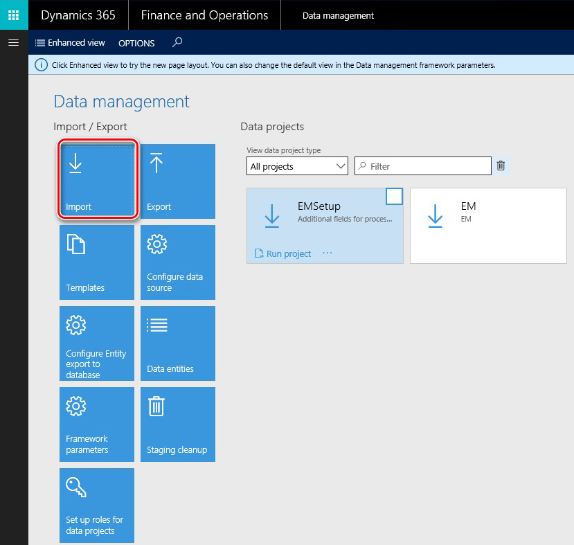Select the EM project card
Screen dimensions: 574x545
(x=488, y=226)
